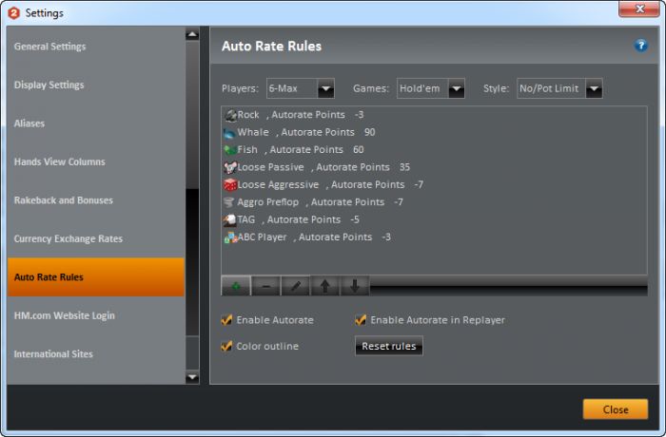Select Aggro Preflop rule name text
666x437 pixels.
pos(267,202)
